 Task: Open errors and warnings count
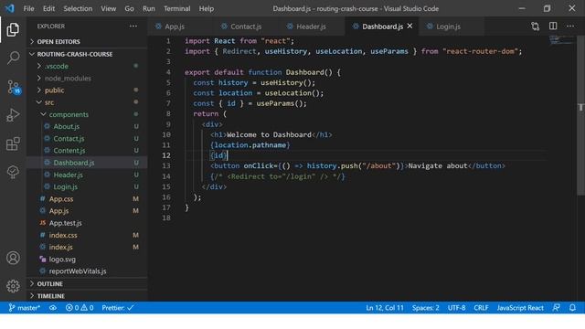point(80,308)
